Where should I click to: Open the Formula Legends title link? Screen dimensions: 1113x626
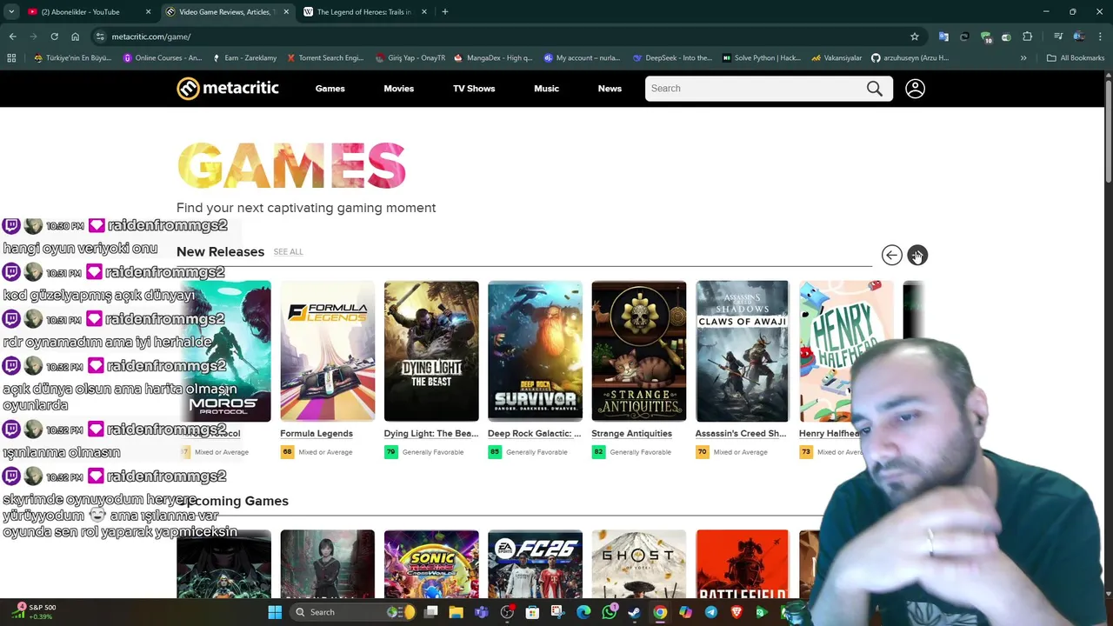(x=317, y=433)
